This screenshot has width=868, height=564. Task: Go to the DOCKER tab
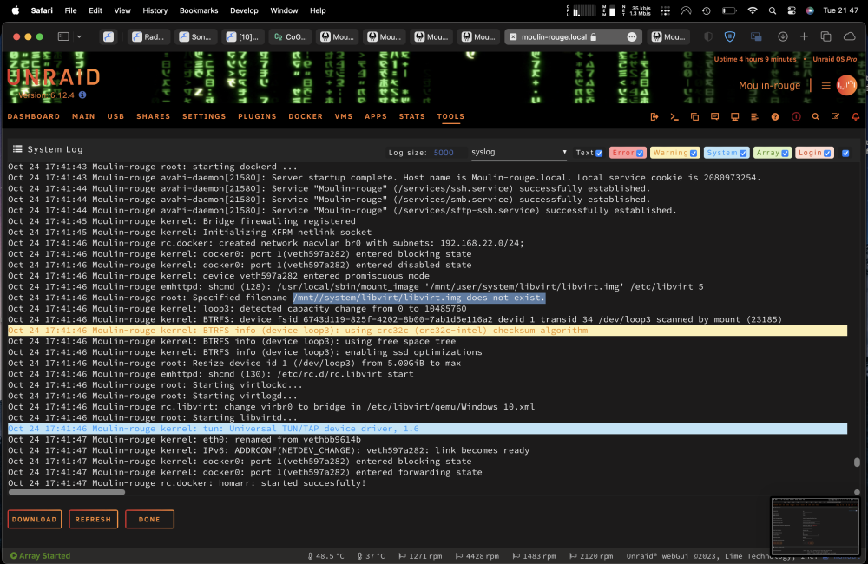[305, 117]
